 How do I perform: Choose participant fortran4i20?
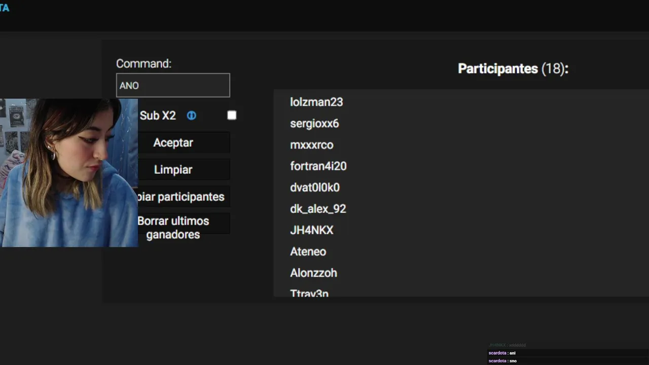coord(318,166)
